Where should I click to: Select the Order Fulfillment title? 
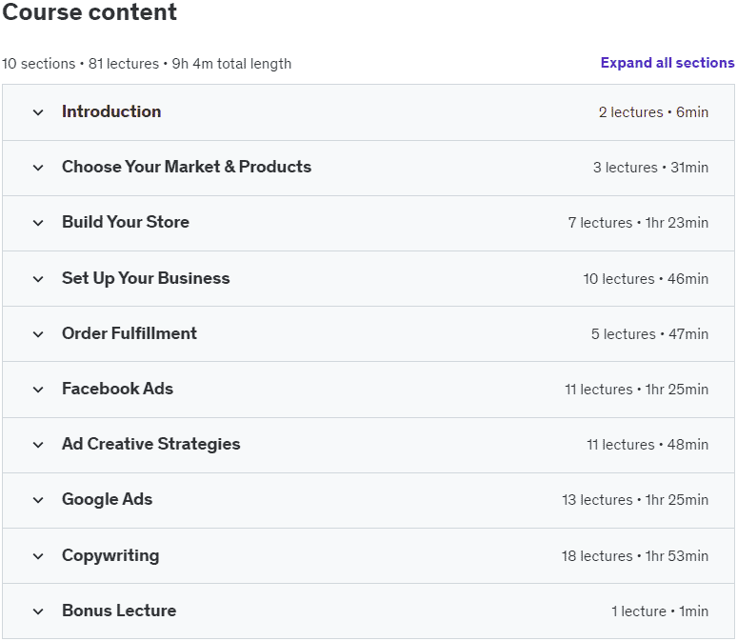point(129,333)
